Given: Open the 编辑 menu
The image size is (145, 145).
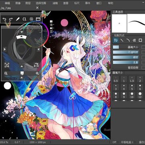Looking at the screenshot, I should pyautogui.click(x=7, y=3).
